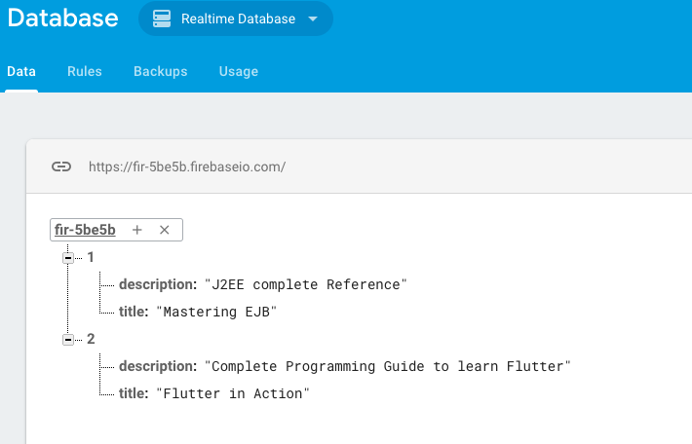This screenshot has height=444, width=692.
Task: Select node key 1 in the tree
Action: 91,257
